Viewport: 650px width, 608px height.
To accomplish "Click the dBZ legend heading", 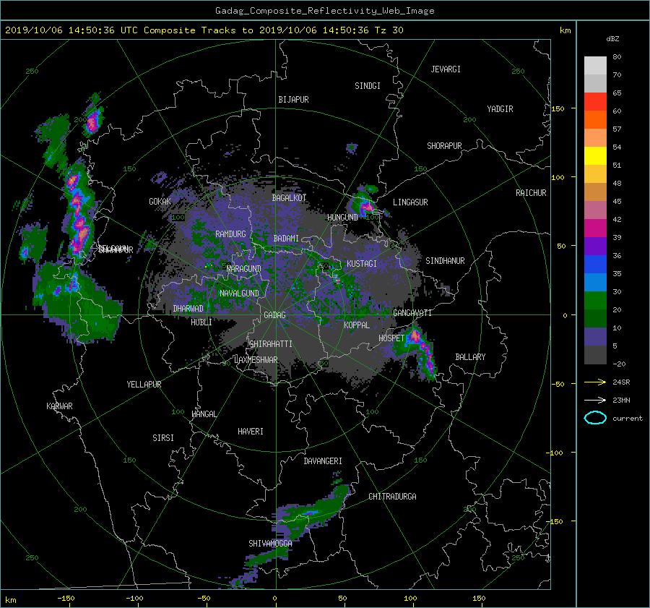I will (x=612, y=39).
